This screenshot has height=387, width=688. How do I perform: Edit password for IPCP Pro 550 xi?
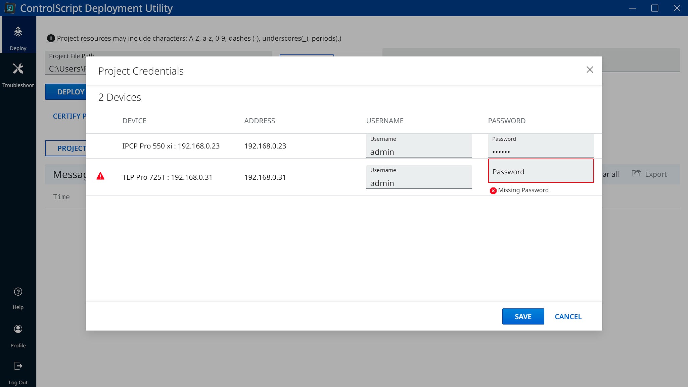pos(541,146)
